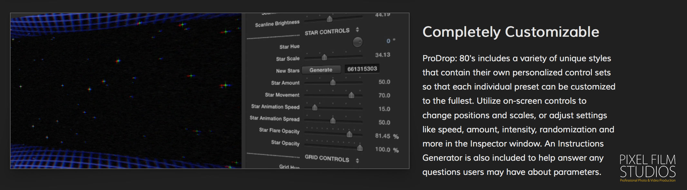Select the Star Movement value 70.0
The image size is (687, 190).
click(x=384, y=96)
